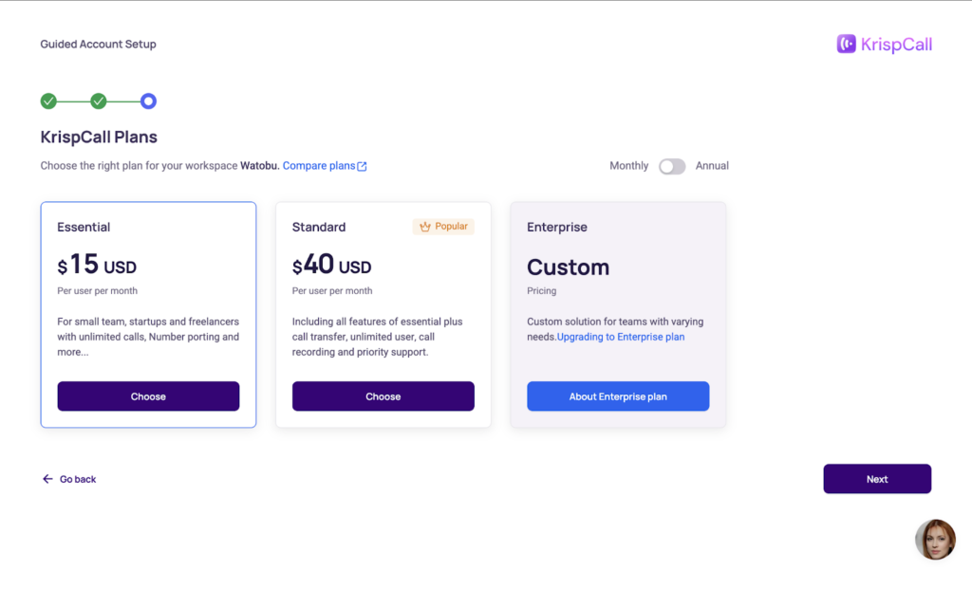
Task: Click the second completed step checkmark
Action: (x=99, y=101)
